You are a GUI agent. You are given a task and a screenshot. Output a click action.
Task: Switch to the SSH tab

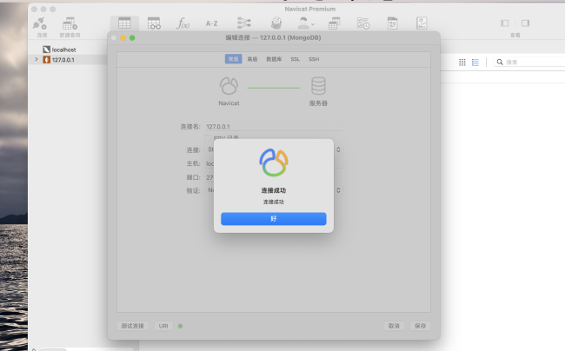314,59
